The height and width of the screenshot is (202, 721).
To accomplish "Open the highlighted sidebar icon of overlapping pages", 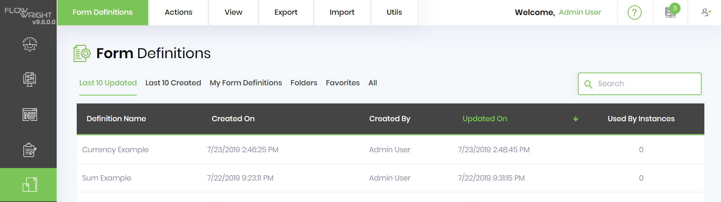I will point(29,185).
